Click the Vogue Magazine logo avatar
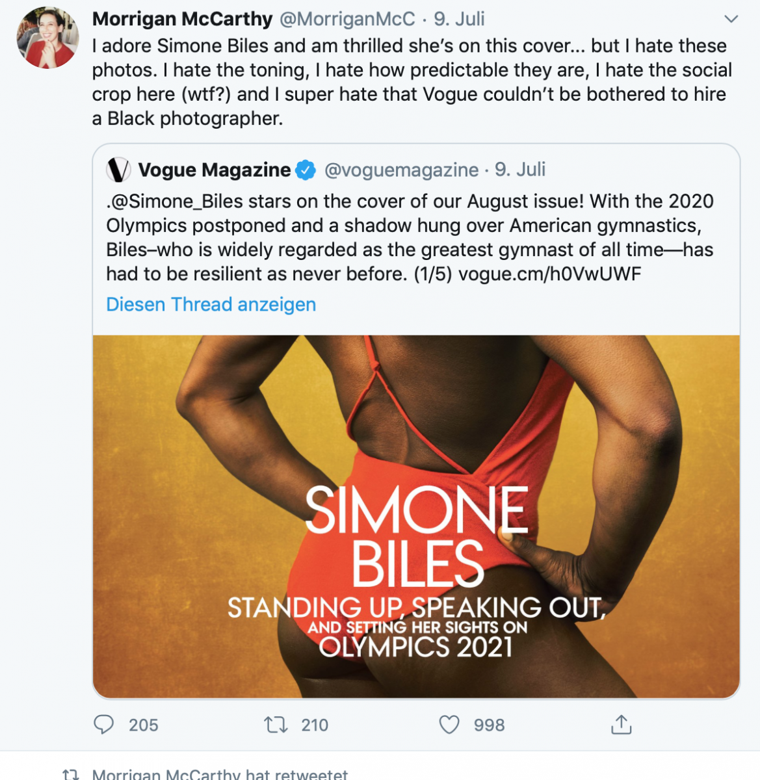Screen dimensions: 760x780 (118, 170)
